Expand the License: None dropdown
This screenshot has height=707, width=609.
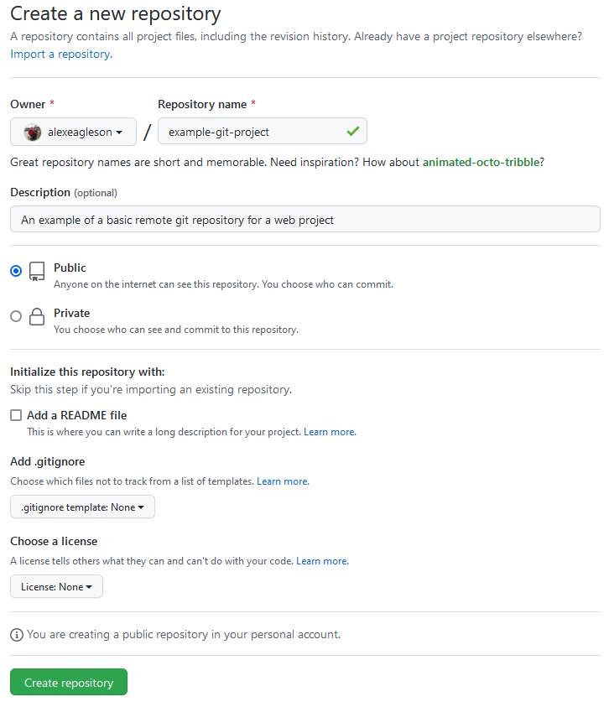56,586
